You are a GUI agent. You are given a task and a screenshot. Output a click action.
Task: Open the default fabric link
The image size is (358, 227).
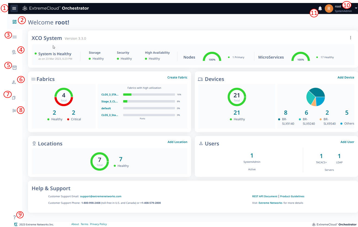(x=106, y=108)
